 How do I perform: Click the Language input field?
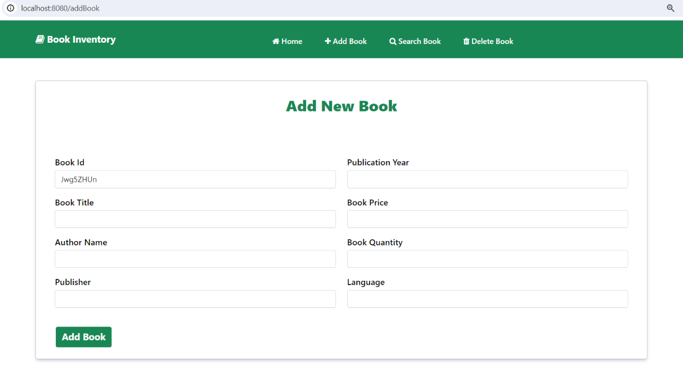[487, 299]
